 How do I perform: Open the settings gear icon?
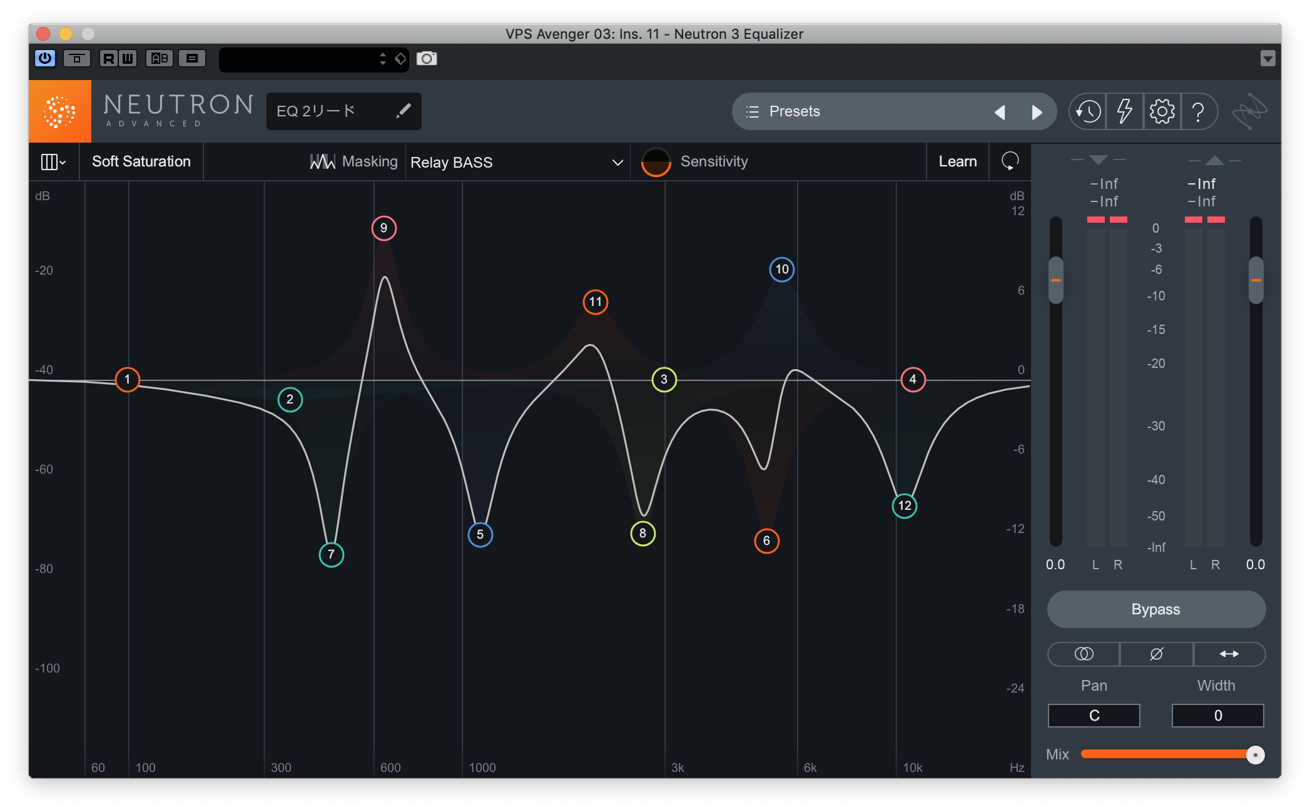pos(1162,112)
